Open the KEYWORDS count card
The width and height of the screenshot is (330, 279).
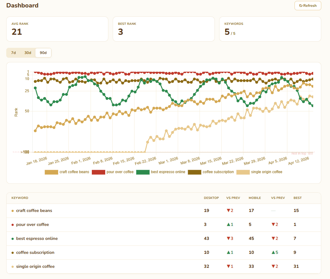point(270,29)
